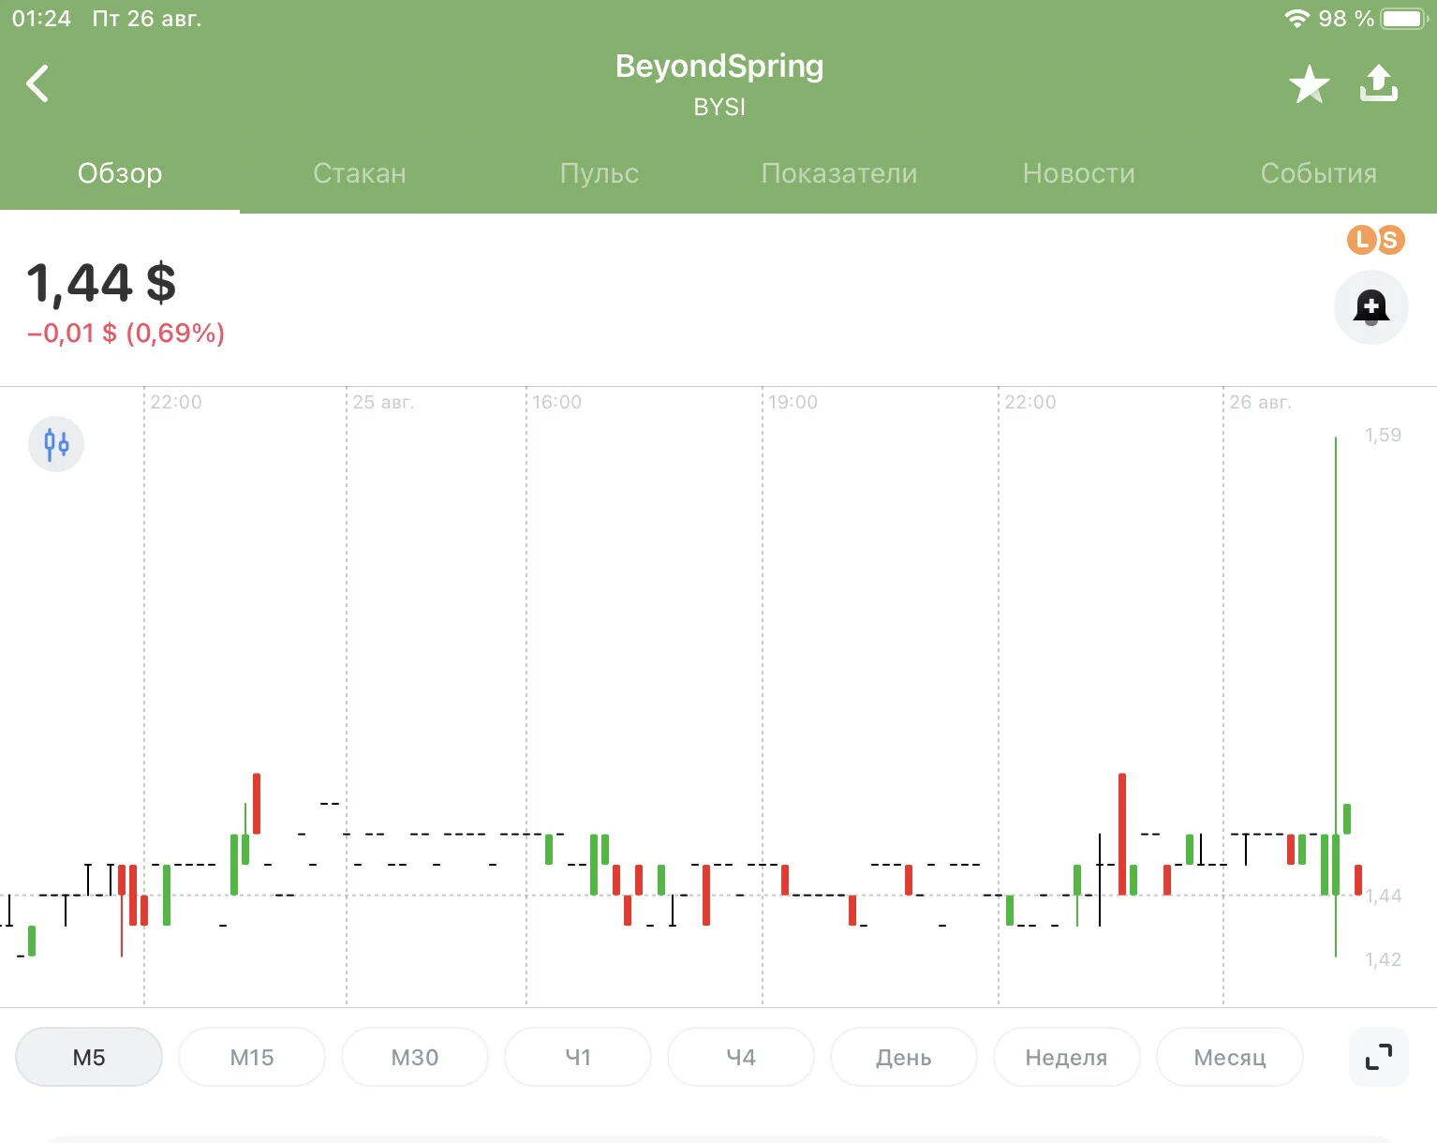Tap the orange L badge
The image size is (1437, 1143).
tap(1362, 240)
